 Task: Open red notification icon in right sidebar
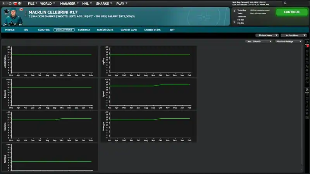[x=307, y=46]
